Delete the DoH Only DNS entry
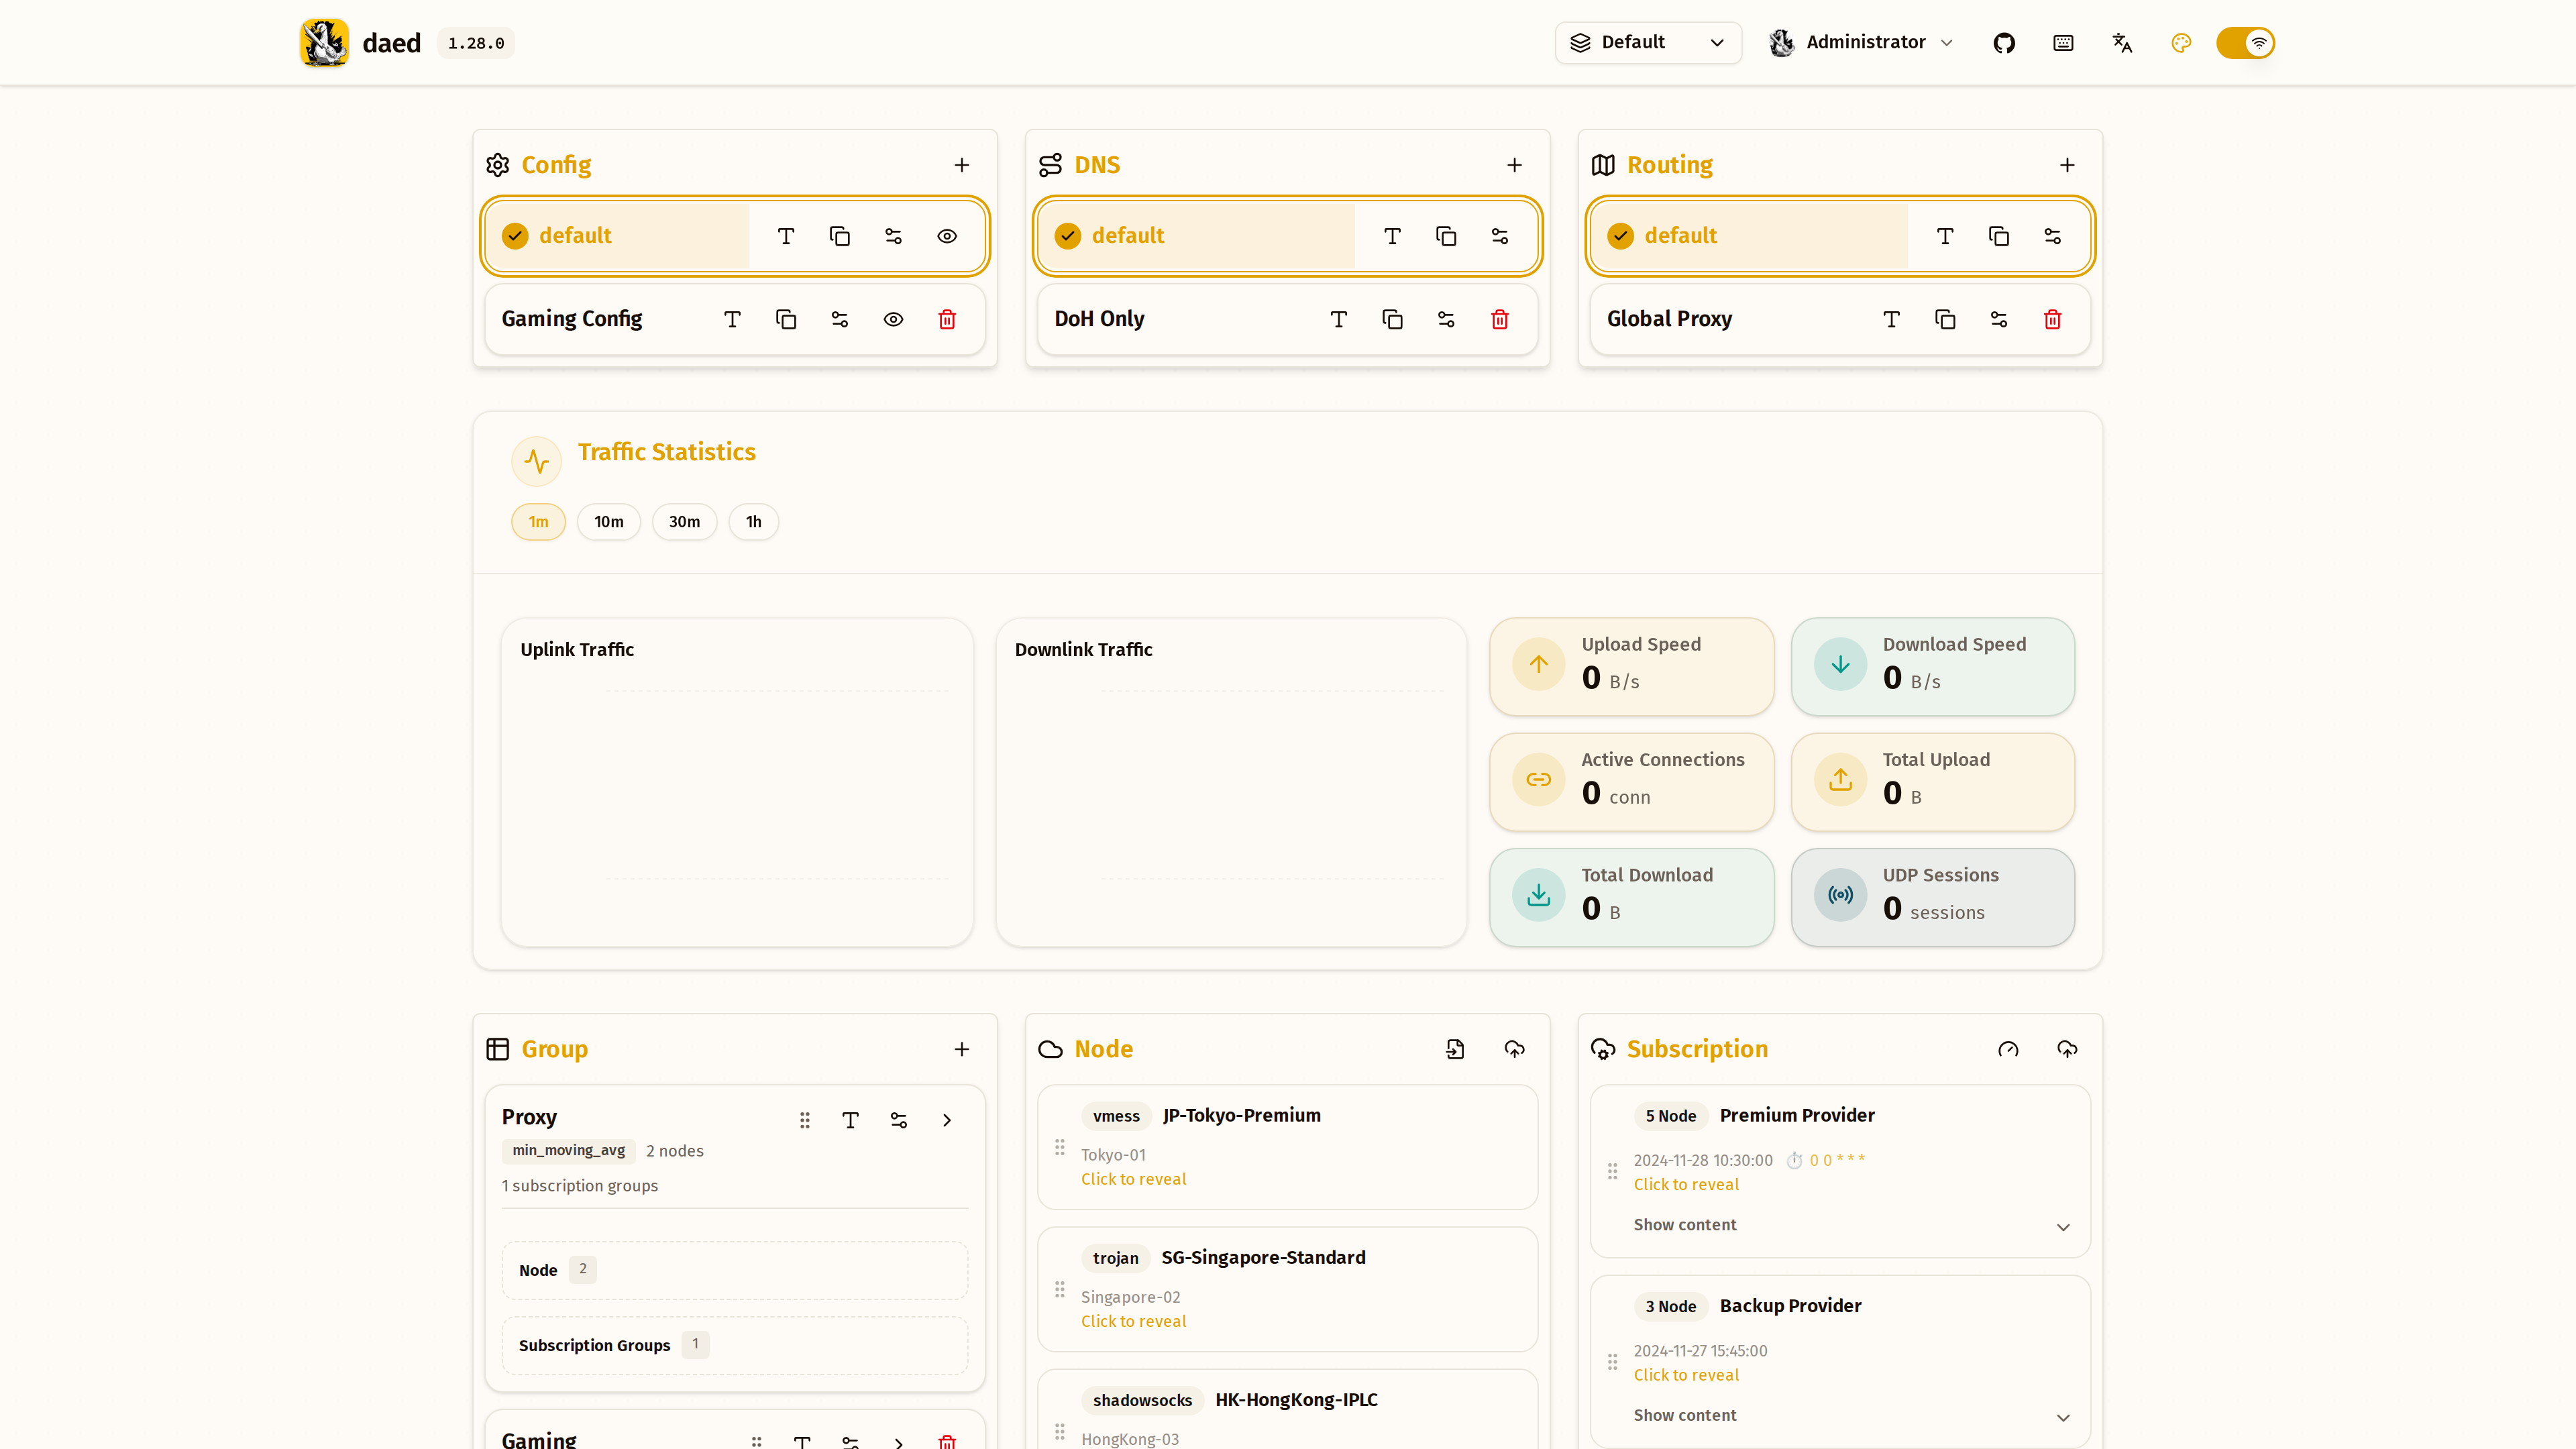The width and height of the screenshot is (2576, 1449). pyautogui.click(x=1500, y=319)
